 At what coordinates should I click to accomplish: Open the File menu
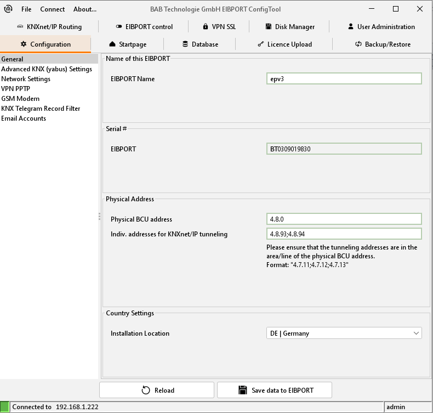coord(26,9)
